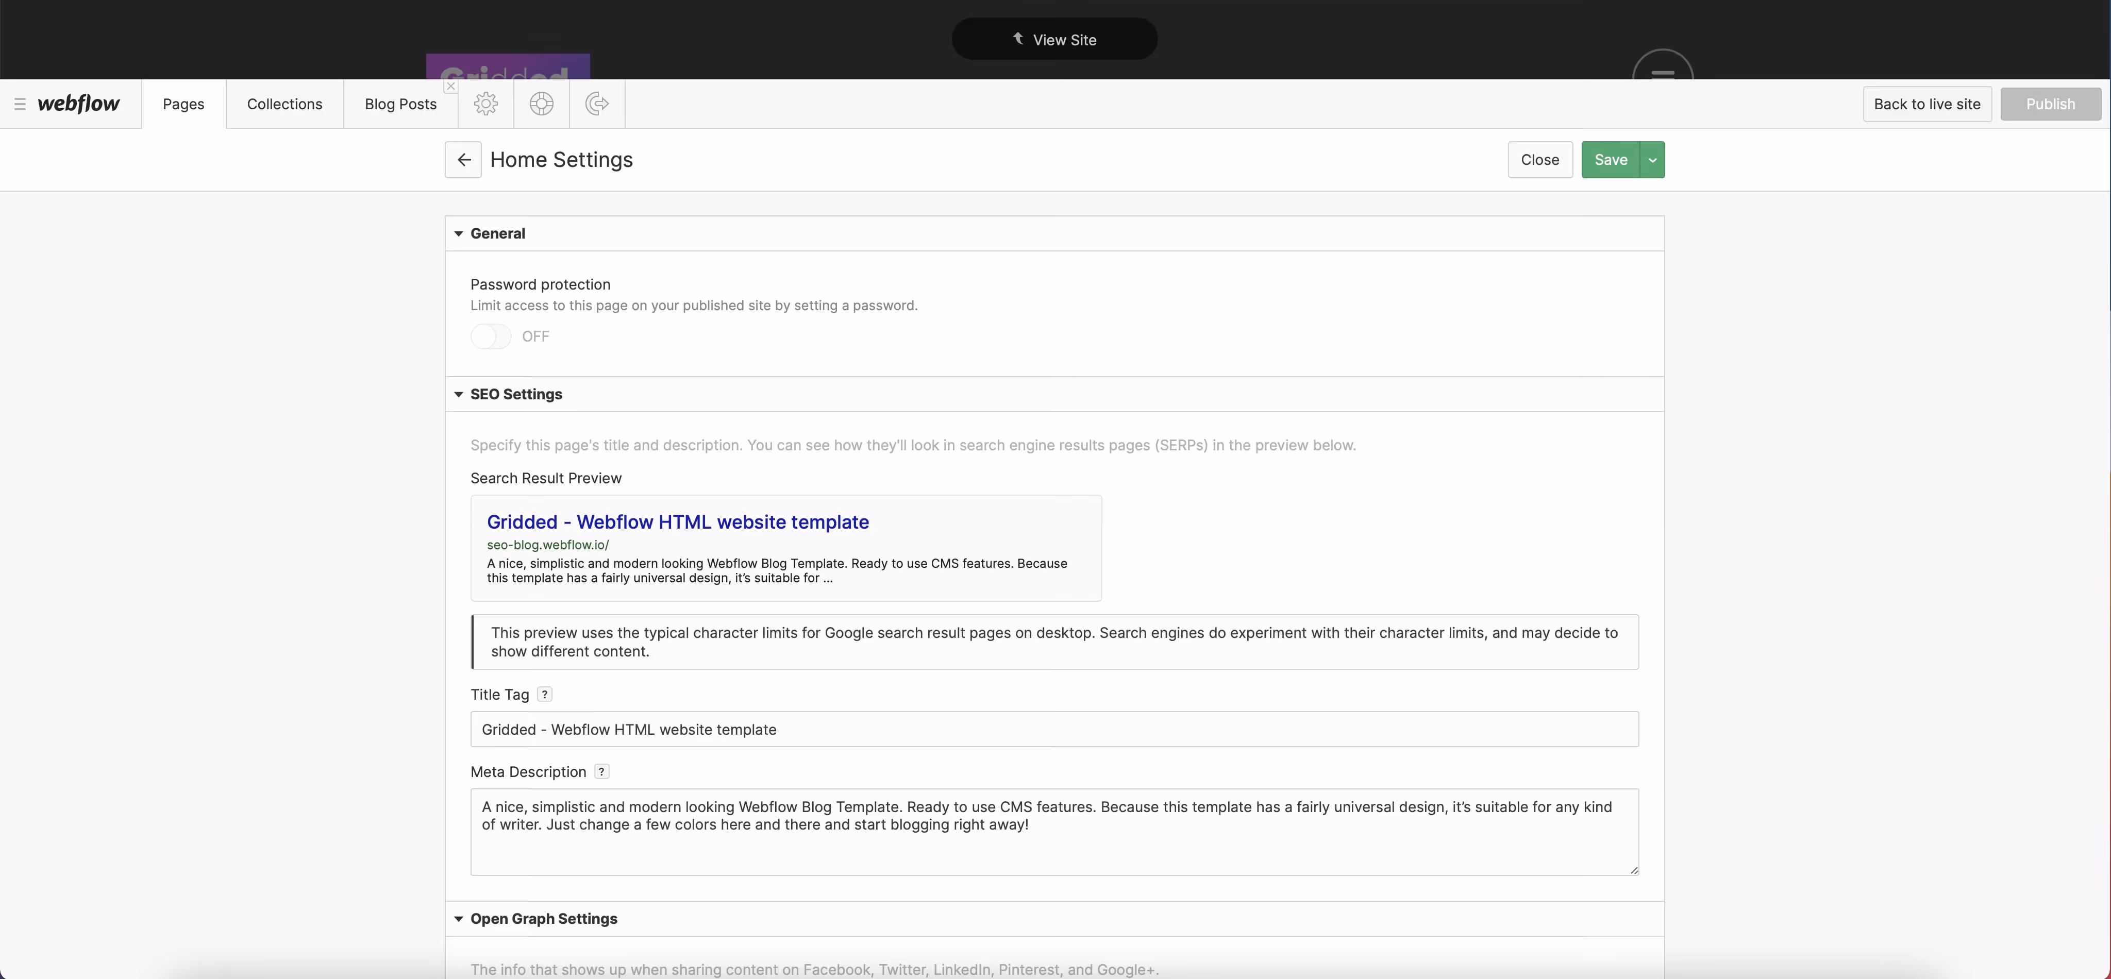Click inside the Meta Description textarea
2111x979 pixels.
tap(1054, 832)
